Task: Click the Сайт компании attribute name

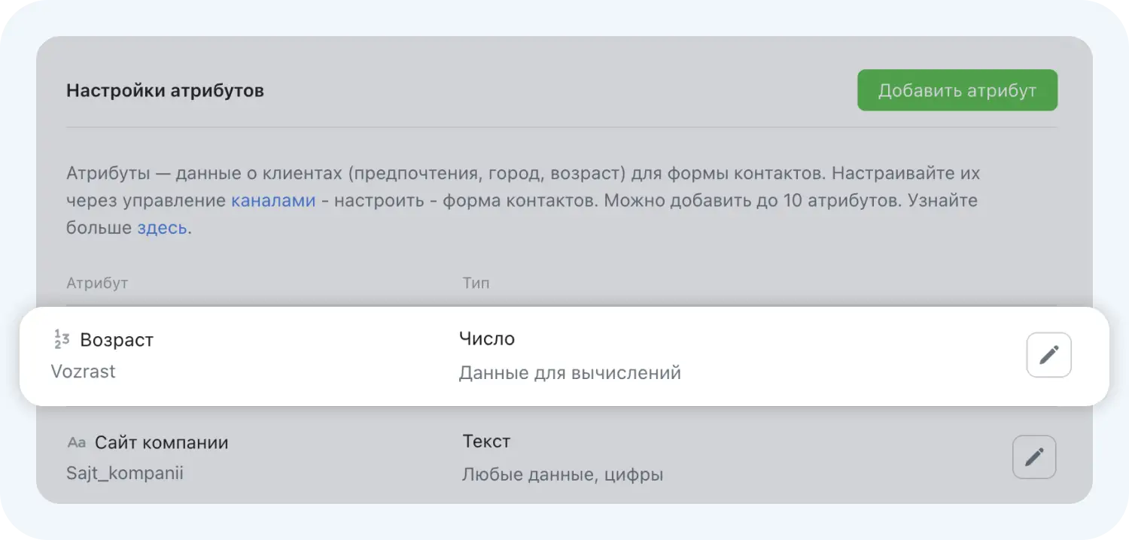Action: click(x=163, y=443)
